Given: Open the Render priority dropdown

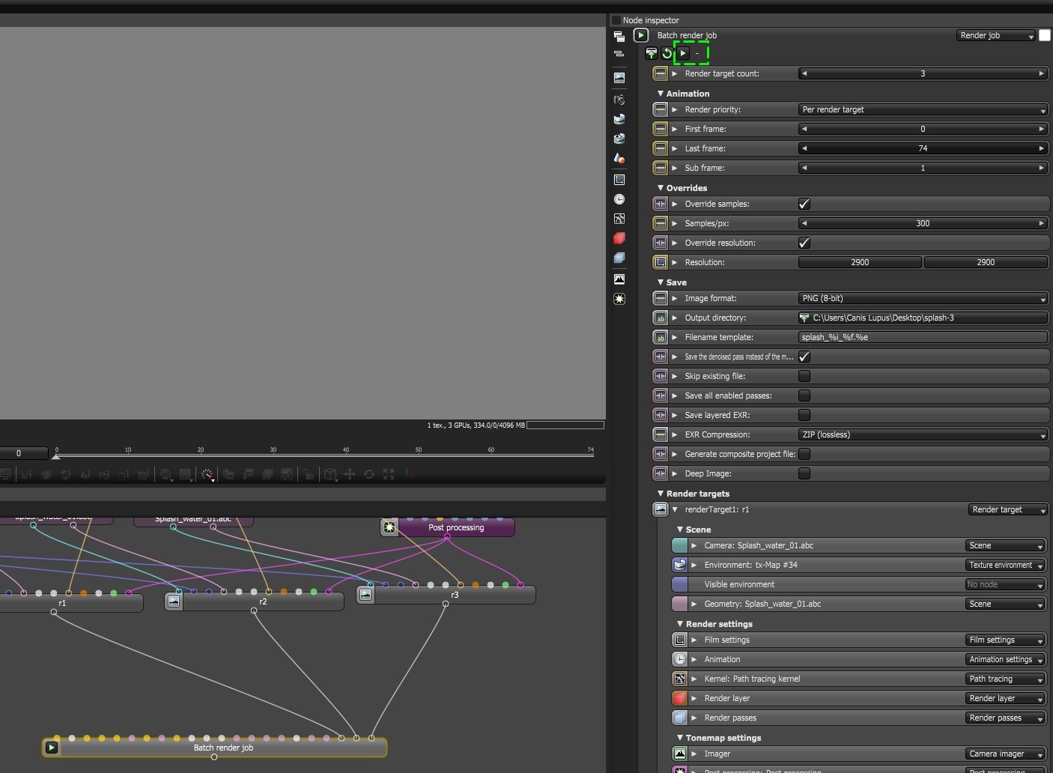Looking at the screenshot, I should [x=923, y=109].
